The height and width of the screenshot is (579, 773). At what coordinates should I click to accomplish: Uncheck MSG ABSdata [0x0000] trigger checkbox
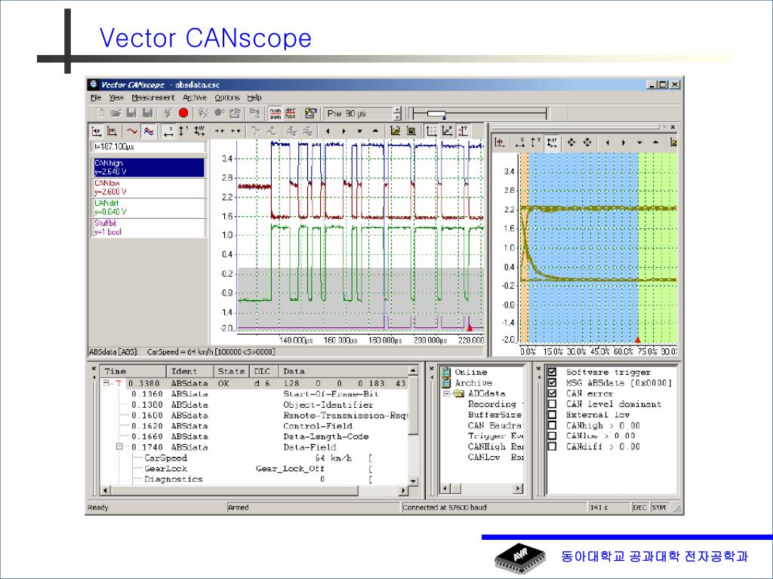point(552,382)
